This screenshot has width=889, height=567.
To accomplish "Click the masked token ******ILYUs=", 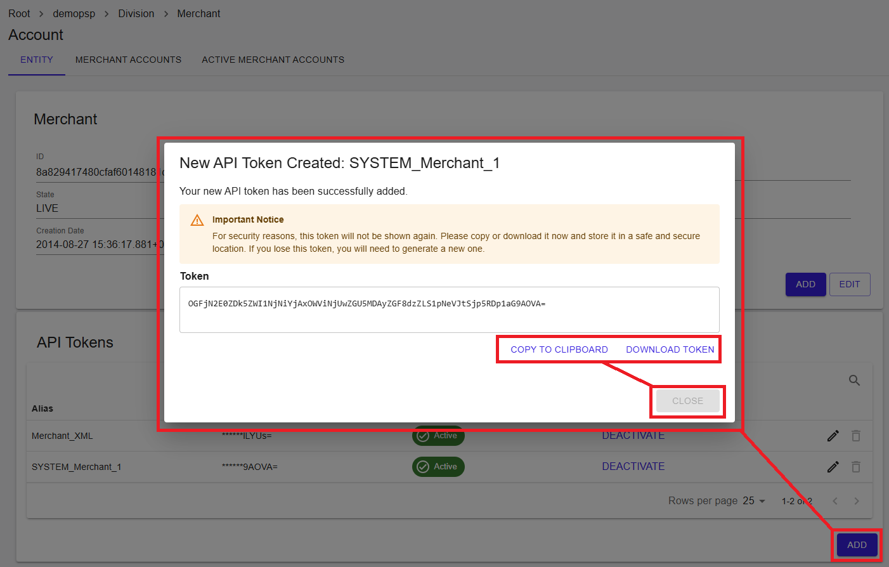I will click(x=247, y=436).
